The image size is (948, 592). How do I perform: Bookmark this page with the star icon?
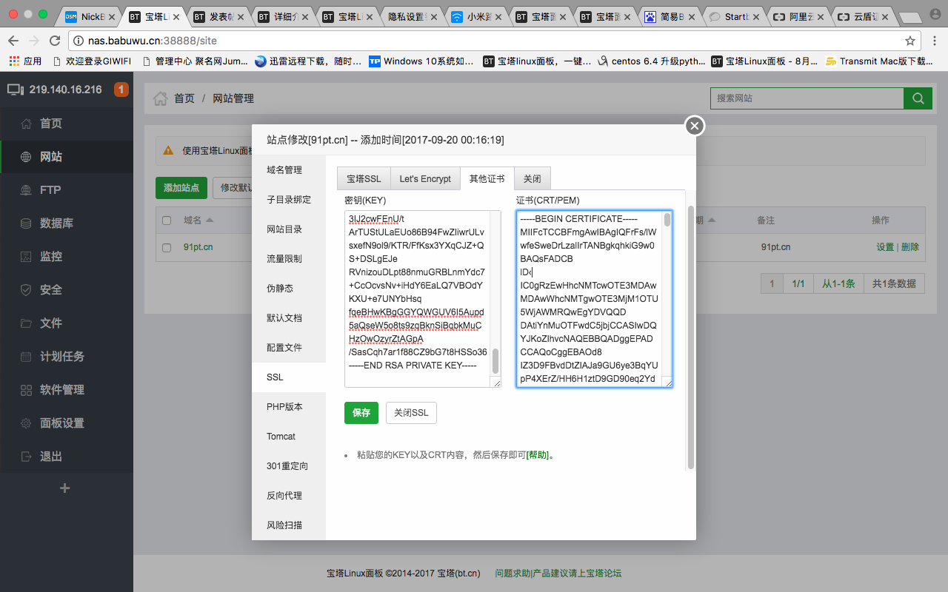tap(910, 41)
